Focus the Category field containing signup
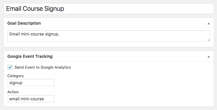The height and width of the screenshot is (110, 217). click(x=31, y=83)
